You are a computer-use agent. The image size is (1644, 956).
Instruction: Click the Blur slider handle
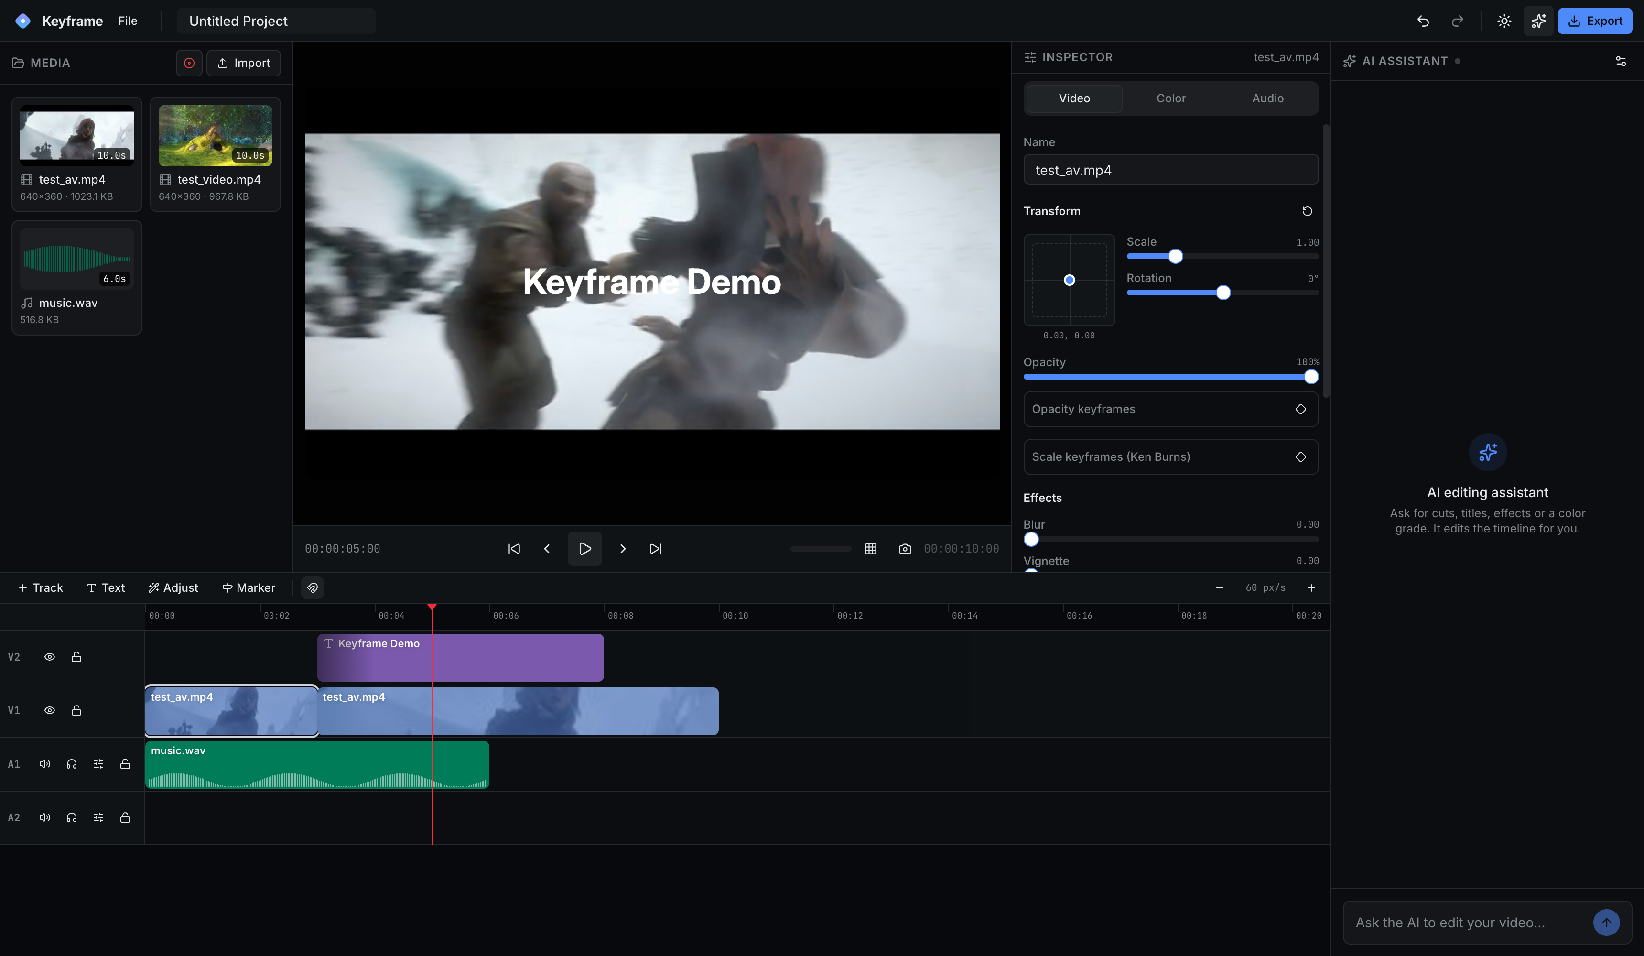[1031, 540]
